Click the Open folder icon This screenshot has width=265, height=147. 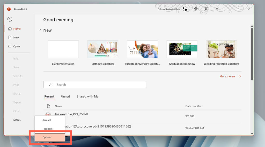pyautogui.click(x=10, y=46)
